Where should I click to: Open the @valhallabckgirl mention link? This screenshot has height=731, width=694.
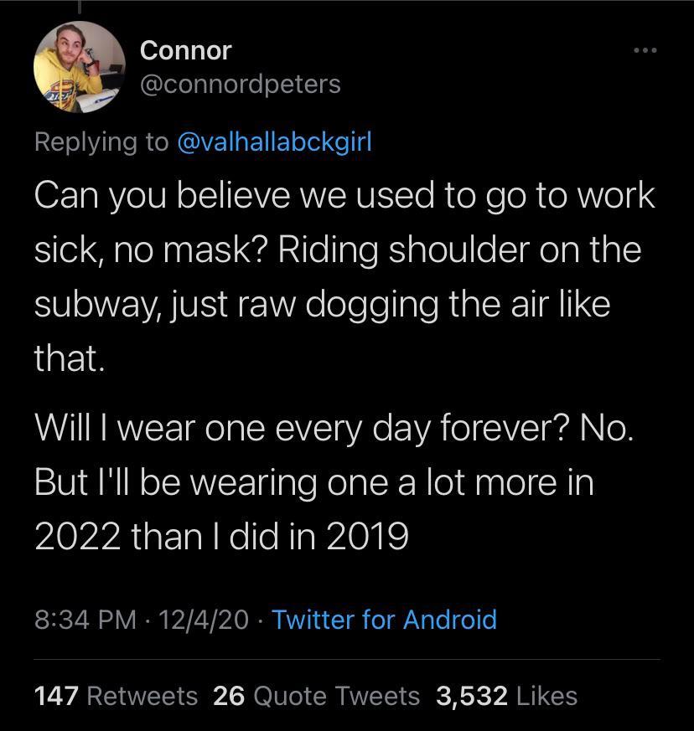click(x=273, y=142)
